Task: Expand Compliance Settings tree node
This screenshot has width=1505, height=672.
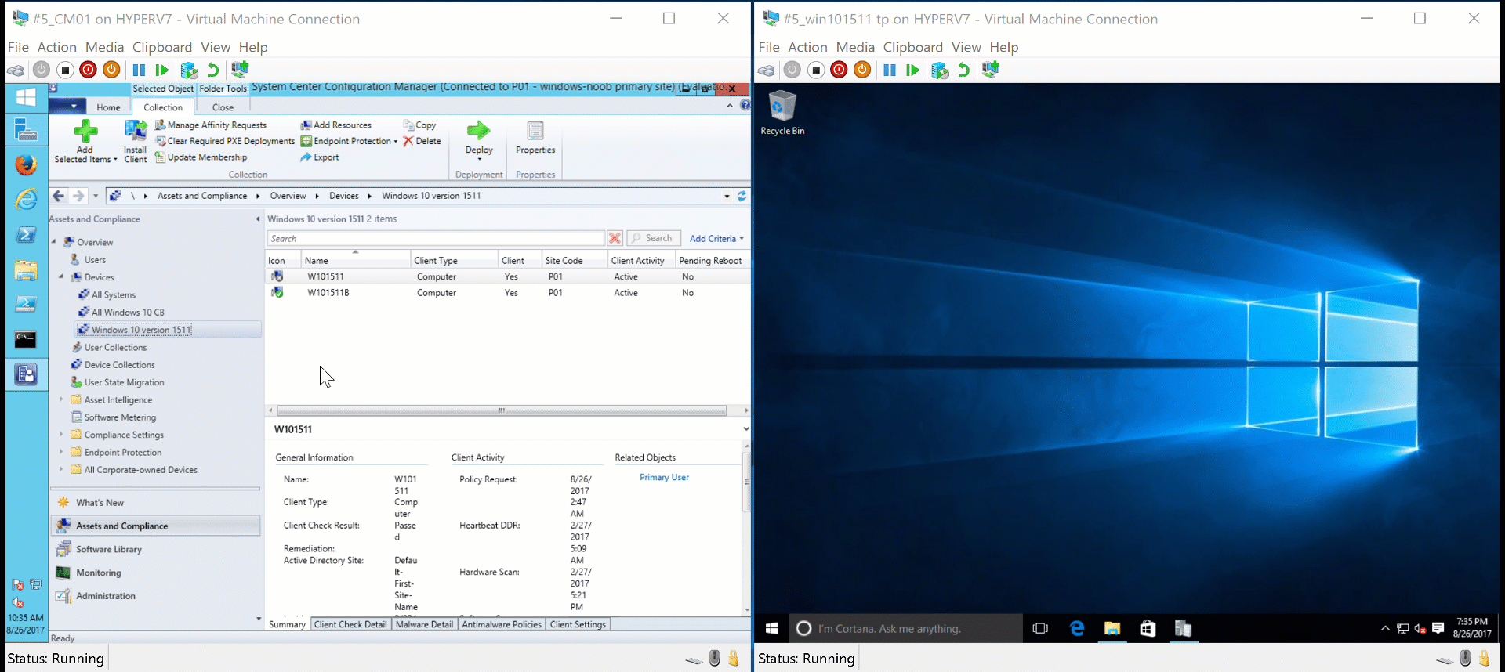Action: pos(61,434)
